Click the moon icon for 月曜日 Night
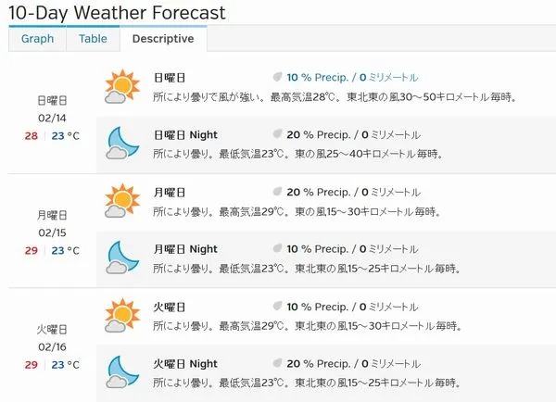The width and height of the screenshot is (556, 402). [122, 258]
